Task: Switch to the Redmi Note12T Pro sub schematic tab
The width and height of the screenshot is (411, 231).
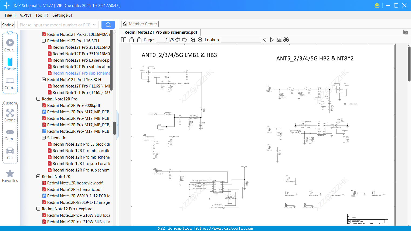Action: pos(161,32)
